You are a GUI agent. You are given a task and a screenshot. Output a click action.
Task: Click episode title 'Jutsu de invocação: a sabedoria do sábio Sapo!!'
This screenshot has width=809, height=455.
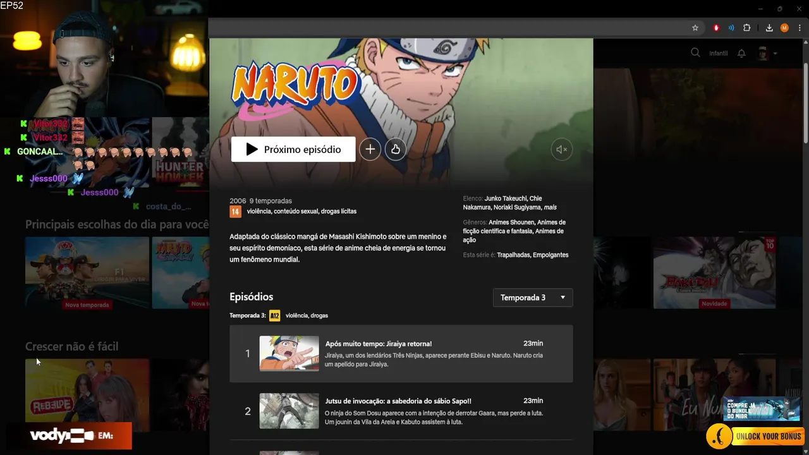coord(398,401)
